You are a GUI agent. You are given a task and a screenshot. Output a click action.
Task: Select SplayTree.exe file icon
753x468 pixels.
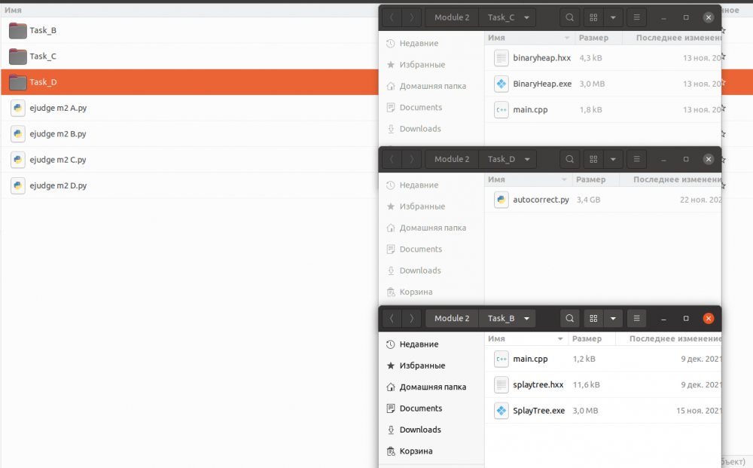tap(501, 410)
